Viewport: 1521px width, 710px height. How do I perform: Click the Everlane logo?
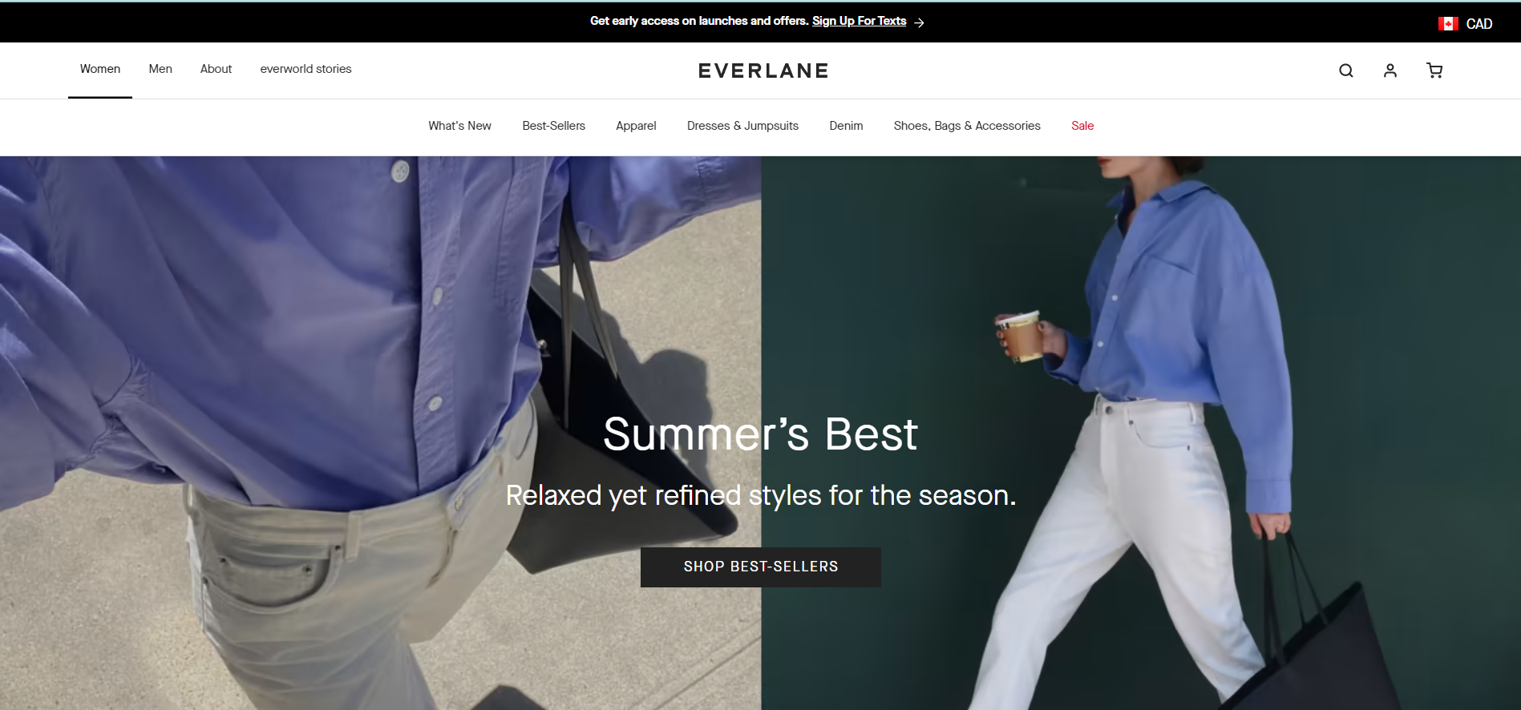(763, 71)
